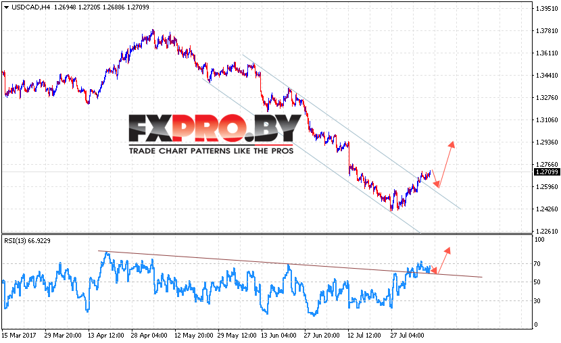Click price scale value 1.29360
The width and height of the screenshot is (561, 343).
pos(547,142)
